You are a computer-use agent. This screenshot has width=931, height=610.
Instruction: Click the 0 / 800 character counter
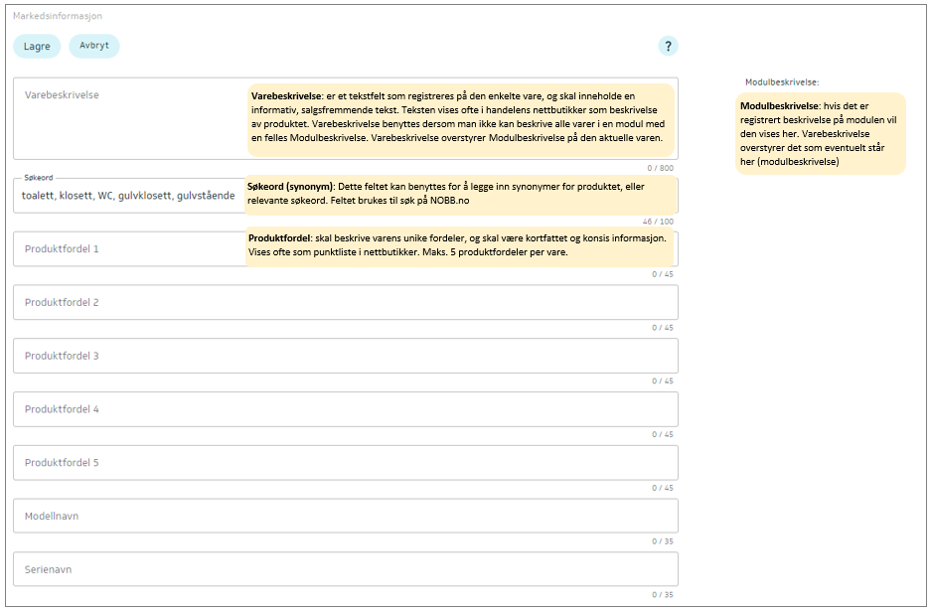click(x=661, y=168)
